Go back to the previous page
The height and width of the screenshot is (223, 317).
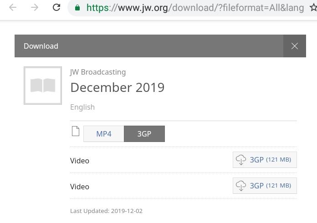pyautogui.click(x=13, y=7)
